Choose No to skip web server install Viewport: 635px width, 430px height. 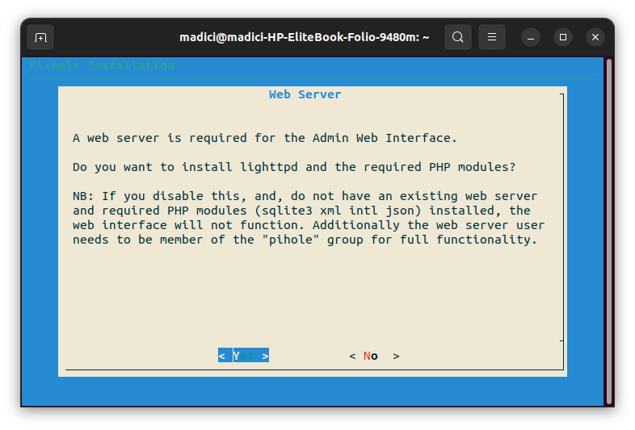[x=373, y=356]
